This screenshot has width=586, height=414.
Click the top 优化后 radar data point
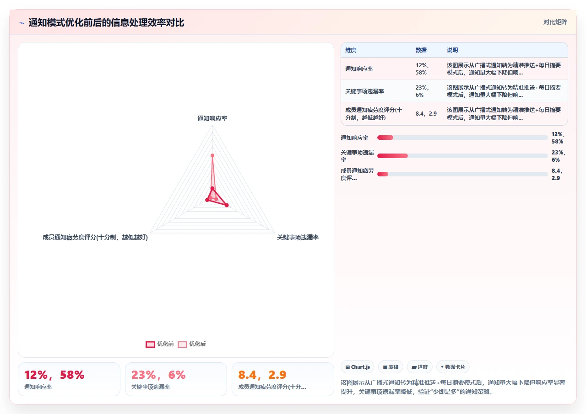(x=212, y=155)
